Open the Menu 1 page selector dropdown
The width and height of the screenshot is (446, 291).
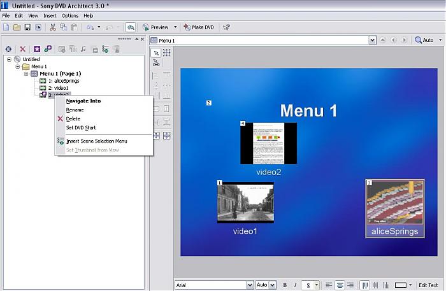point(372,40)
